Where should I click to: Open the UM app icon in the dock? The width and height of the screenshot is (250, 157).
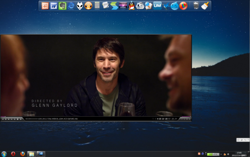click(157, 6)
